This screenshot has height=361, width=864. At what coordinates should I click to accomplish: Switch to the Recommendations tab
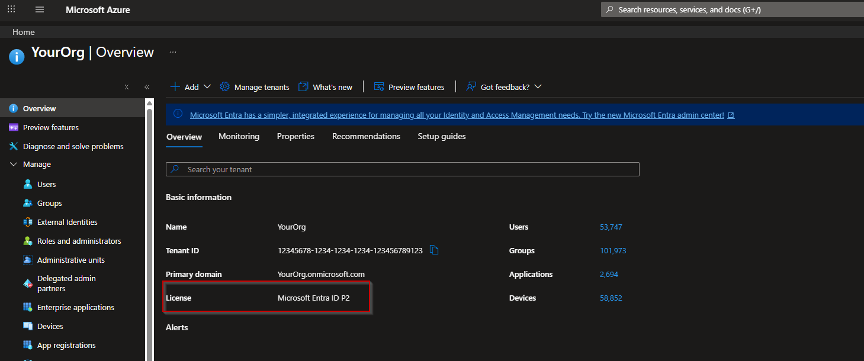pyautogui.click(x=366, y=136)
